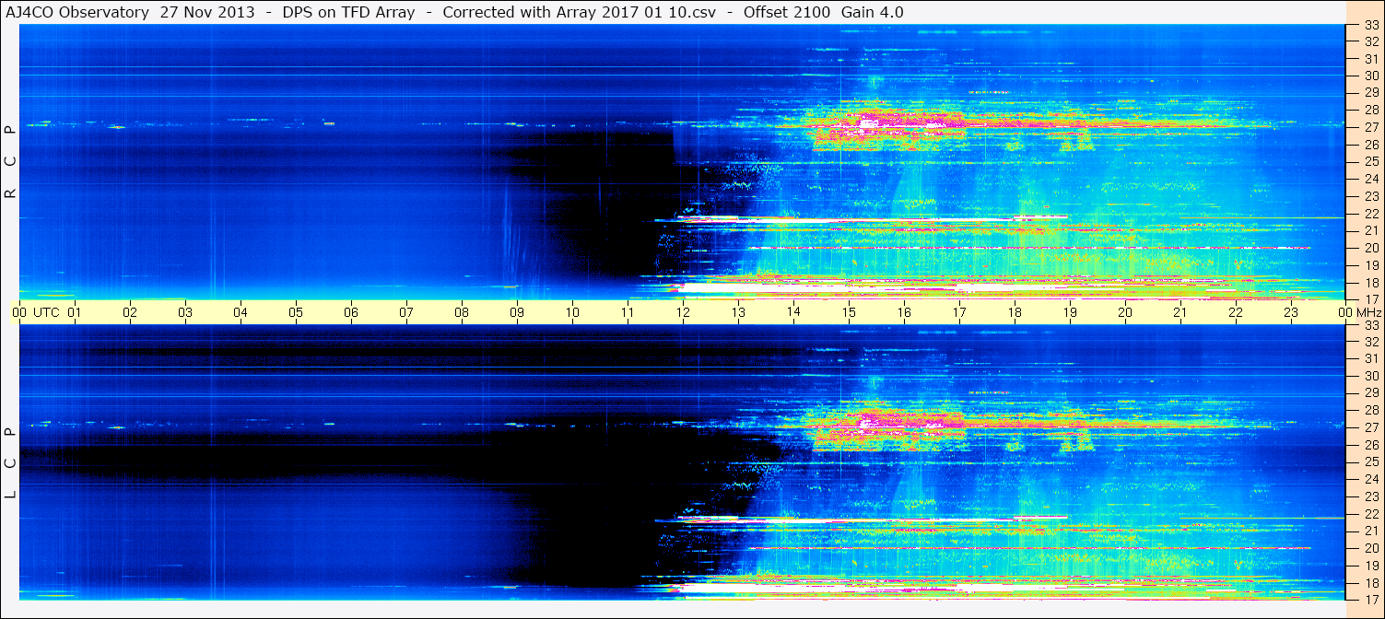Click the 32 MHz tick in LCP panel scale
This screenshot has width=1385, height=619.
pos(1370,342)
